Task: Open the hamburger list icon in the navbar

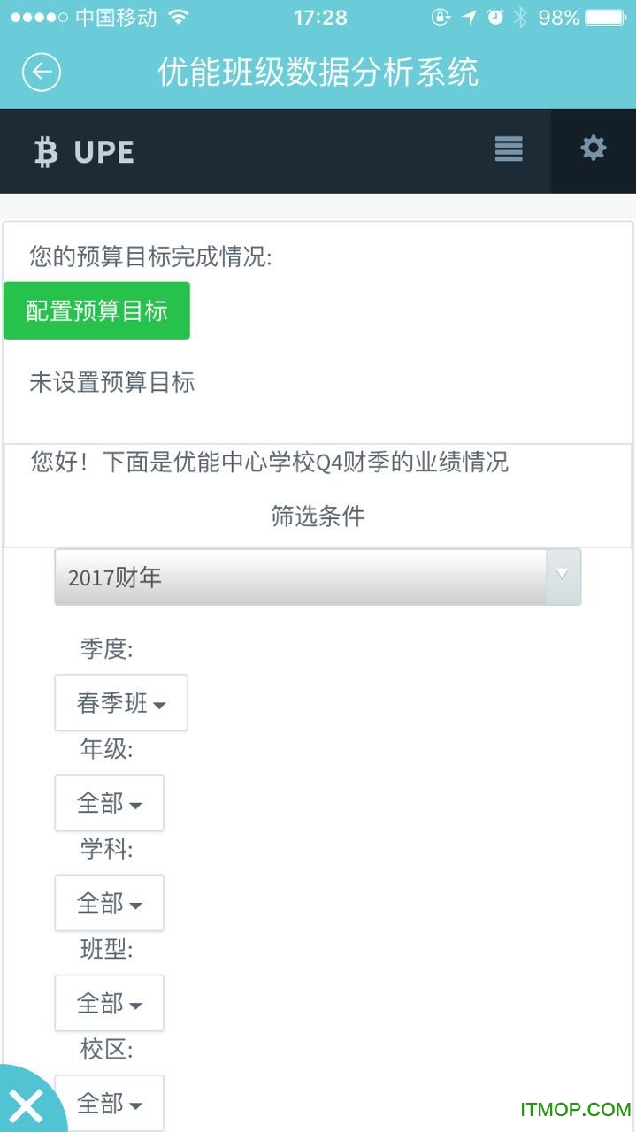Action: (508, 149)
